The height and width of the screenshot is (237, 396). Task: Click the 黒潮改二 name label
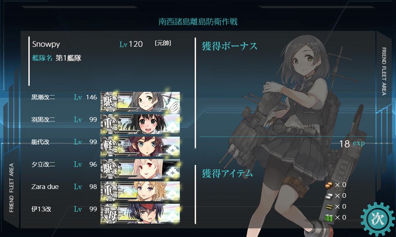pyautogui.click(x=43, y=97)
